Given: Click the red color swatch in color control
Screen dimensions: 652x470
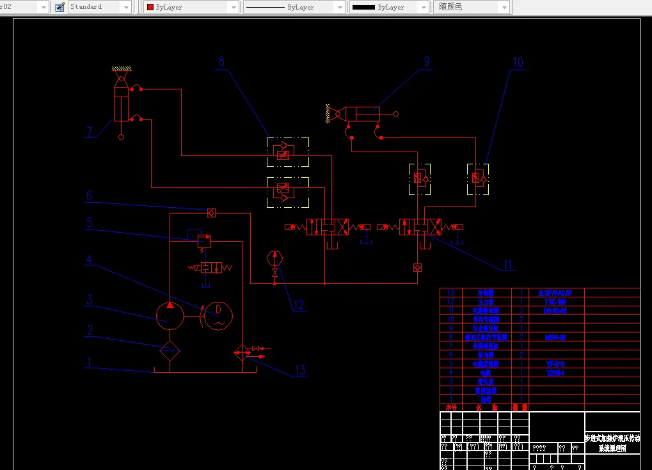Looking at the screenshot, I should point(150,7).
